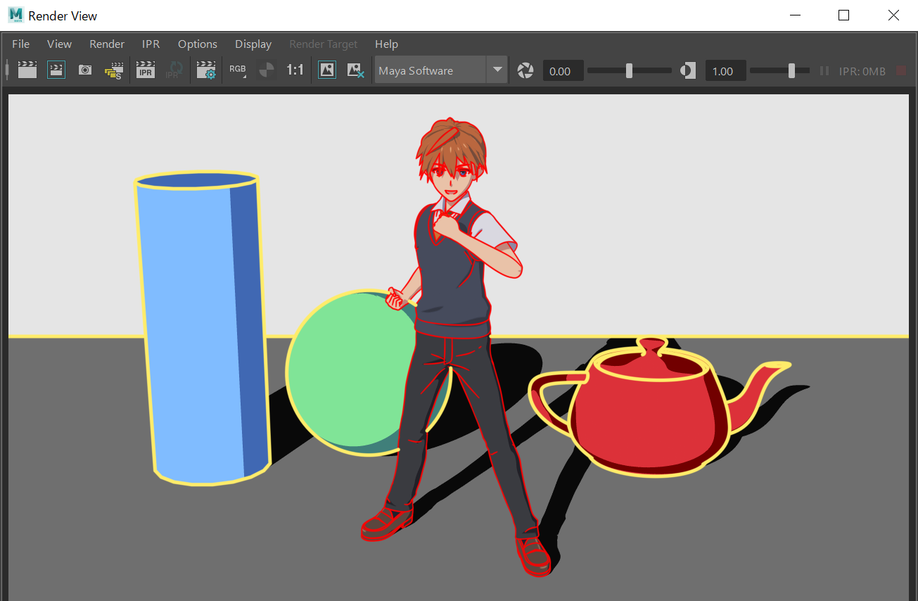The image size is (918, 601).
Task: Open the IPR menu in the menu bar
Action: (151, 44)
